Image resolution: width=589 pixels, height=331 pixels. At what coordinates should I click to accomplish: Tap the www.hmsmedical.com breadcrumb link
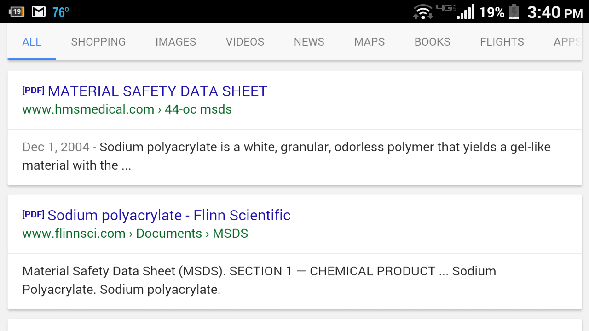click(x=88, y=109)
